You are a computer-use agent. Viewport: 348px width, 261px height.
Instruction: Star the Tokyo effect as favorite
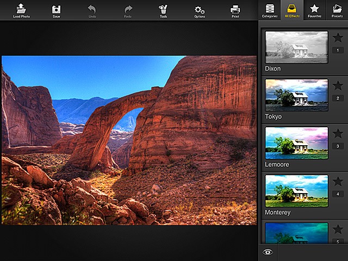[x=338, y=85]
